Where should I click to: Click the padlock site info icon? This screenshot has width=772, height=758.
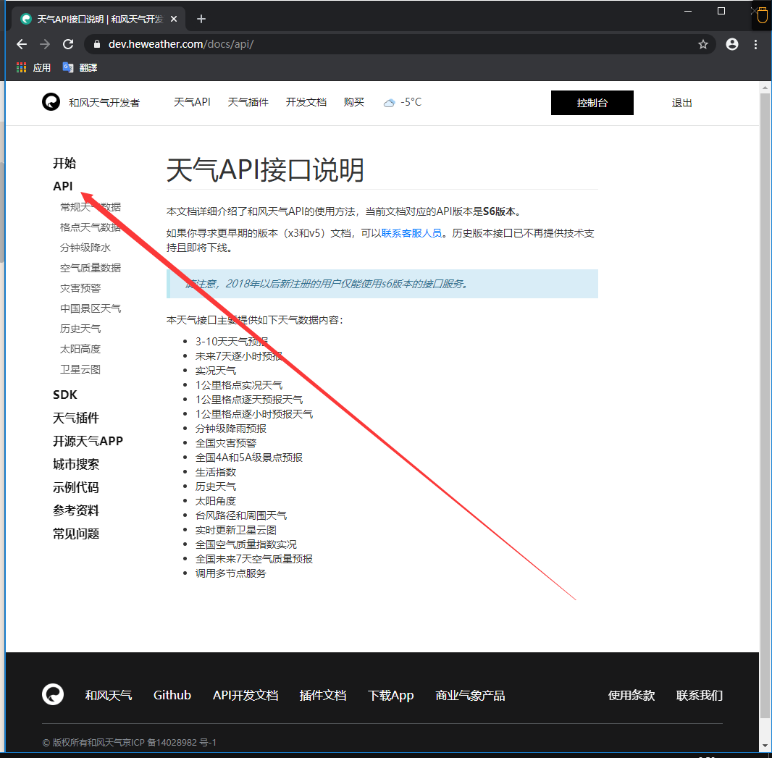(x=97, y=44)
